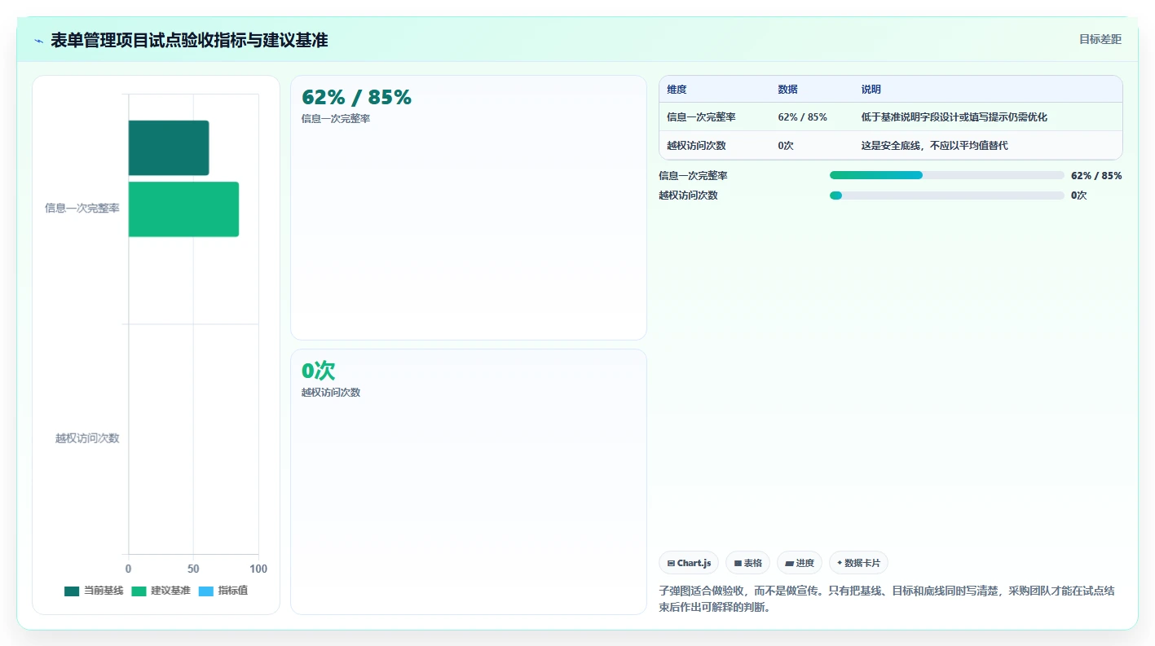This screenshot has width=1155, height=646.
Task: Click the 数据 column header
Action: pyautogui.click(x=787, y=90)
